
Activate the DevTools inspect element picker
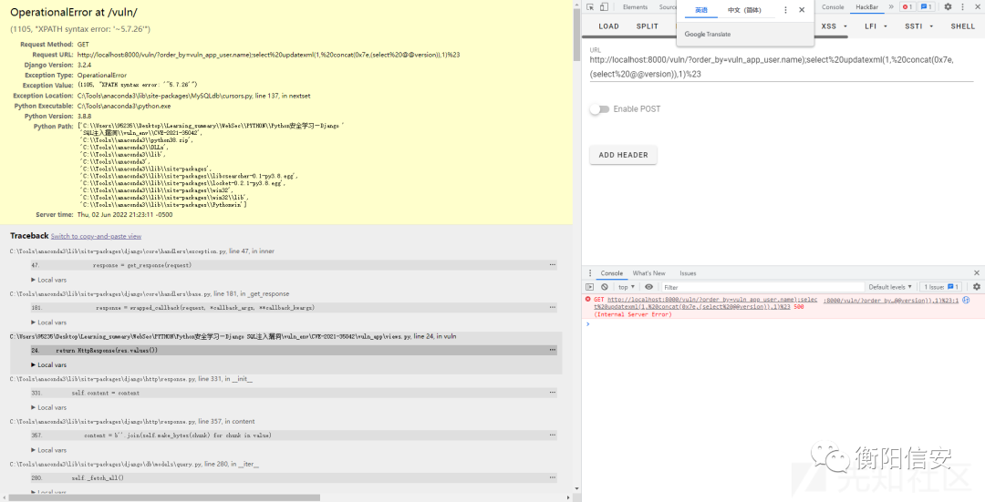click(590, 7)
